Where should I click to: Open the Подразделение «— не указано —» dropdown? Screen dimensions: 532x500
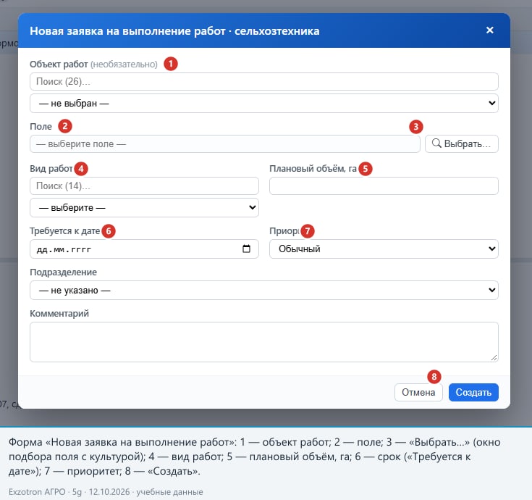click(263, 291)
